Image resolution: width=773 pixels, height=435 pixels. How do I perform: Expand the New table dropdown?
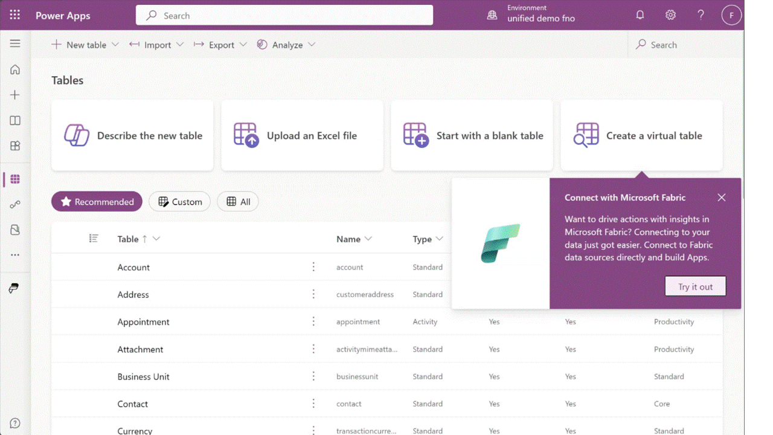pyautogui.click(x=115, y=44)
